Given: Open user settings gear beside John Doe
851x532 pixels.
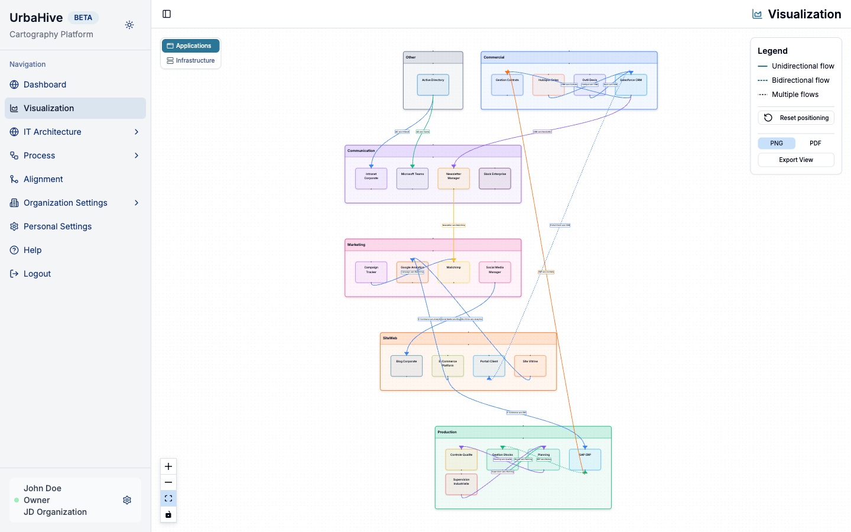Looking at the screenshot, I should pos(127,500).
